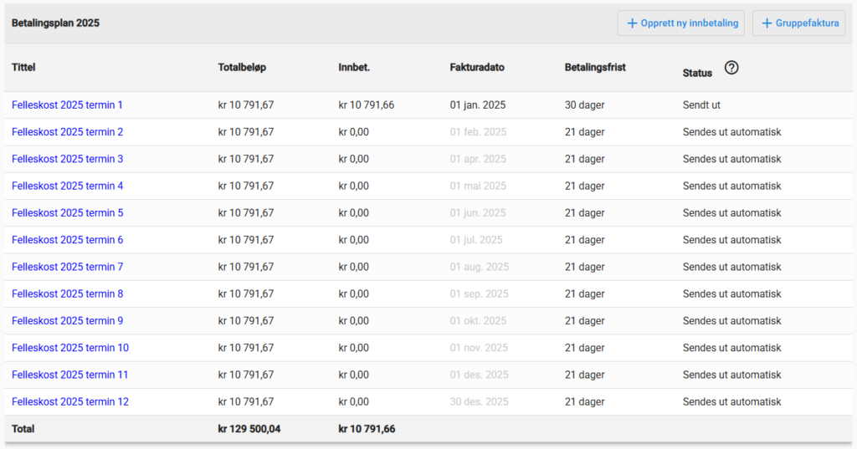The height and width of the screenshot is (449, 857).
Task: Open Felleskost 2025 termin 4 invoice
Action: tap(67, 186)
